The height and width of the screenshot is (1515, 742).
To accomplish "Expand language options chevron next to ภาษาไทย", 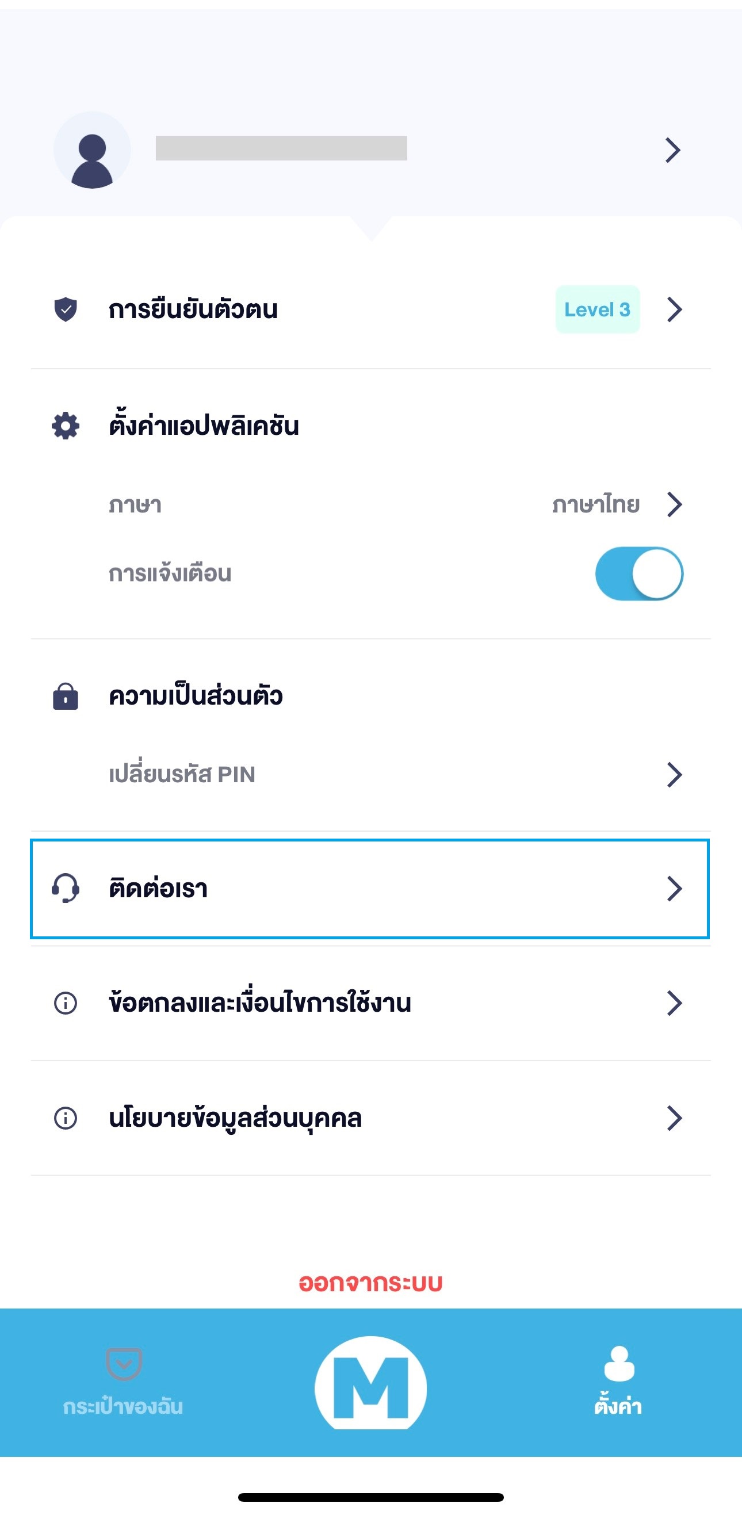I will (x=674, y=504).
